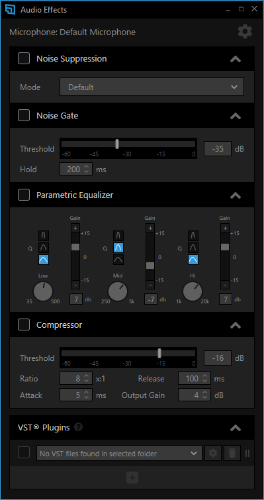The width and height of the screenshot is (264, 500).
Task: Select the narrow Q shape for Low band
Action: (x=44, y=236)
